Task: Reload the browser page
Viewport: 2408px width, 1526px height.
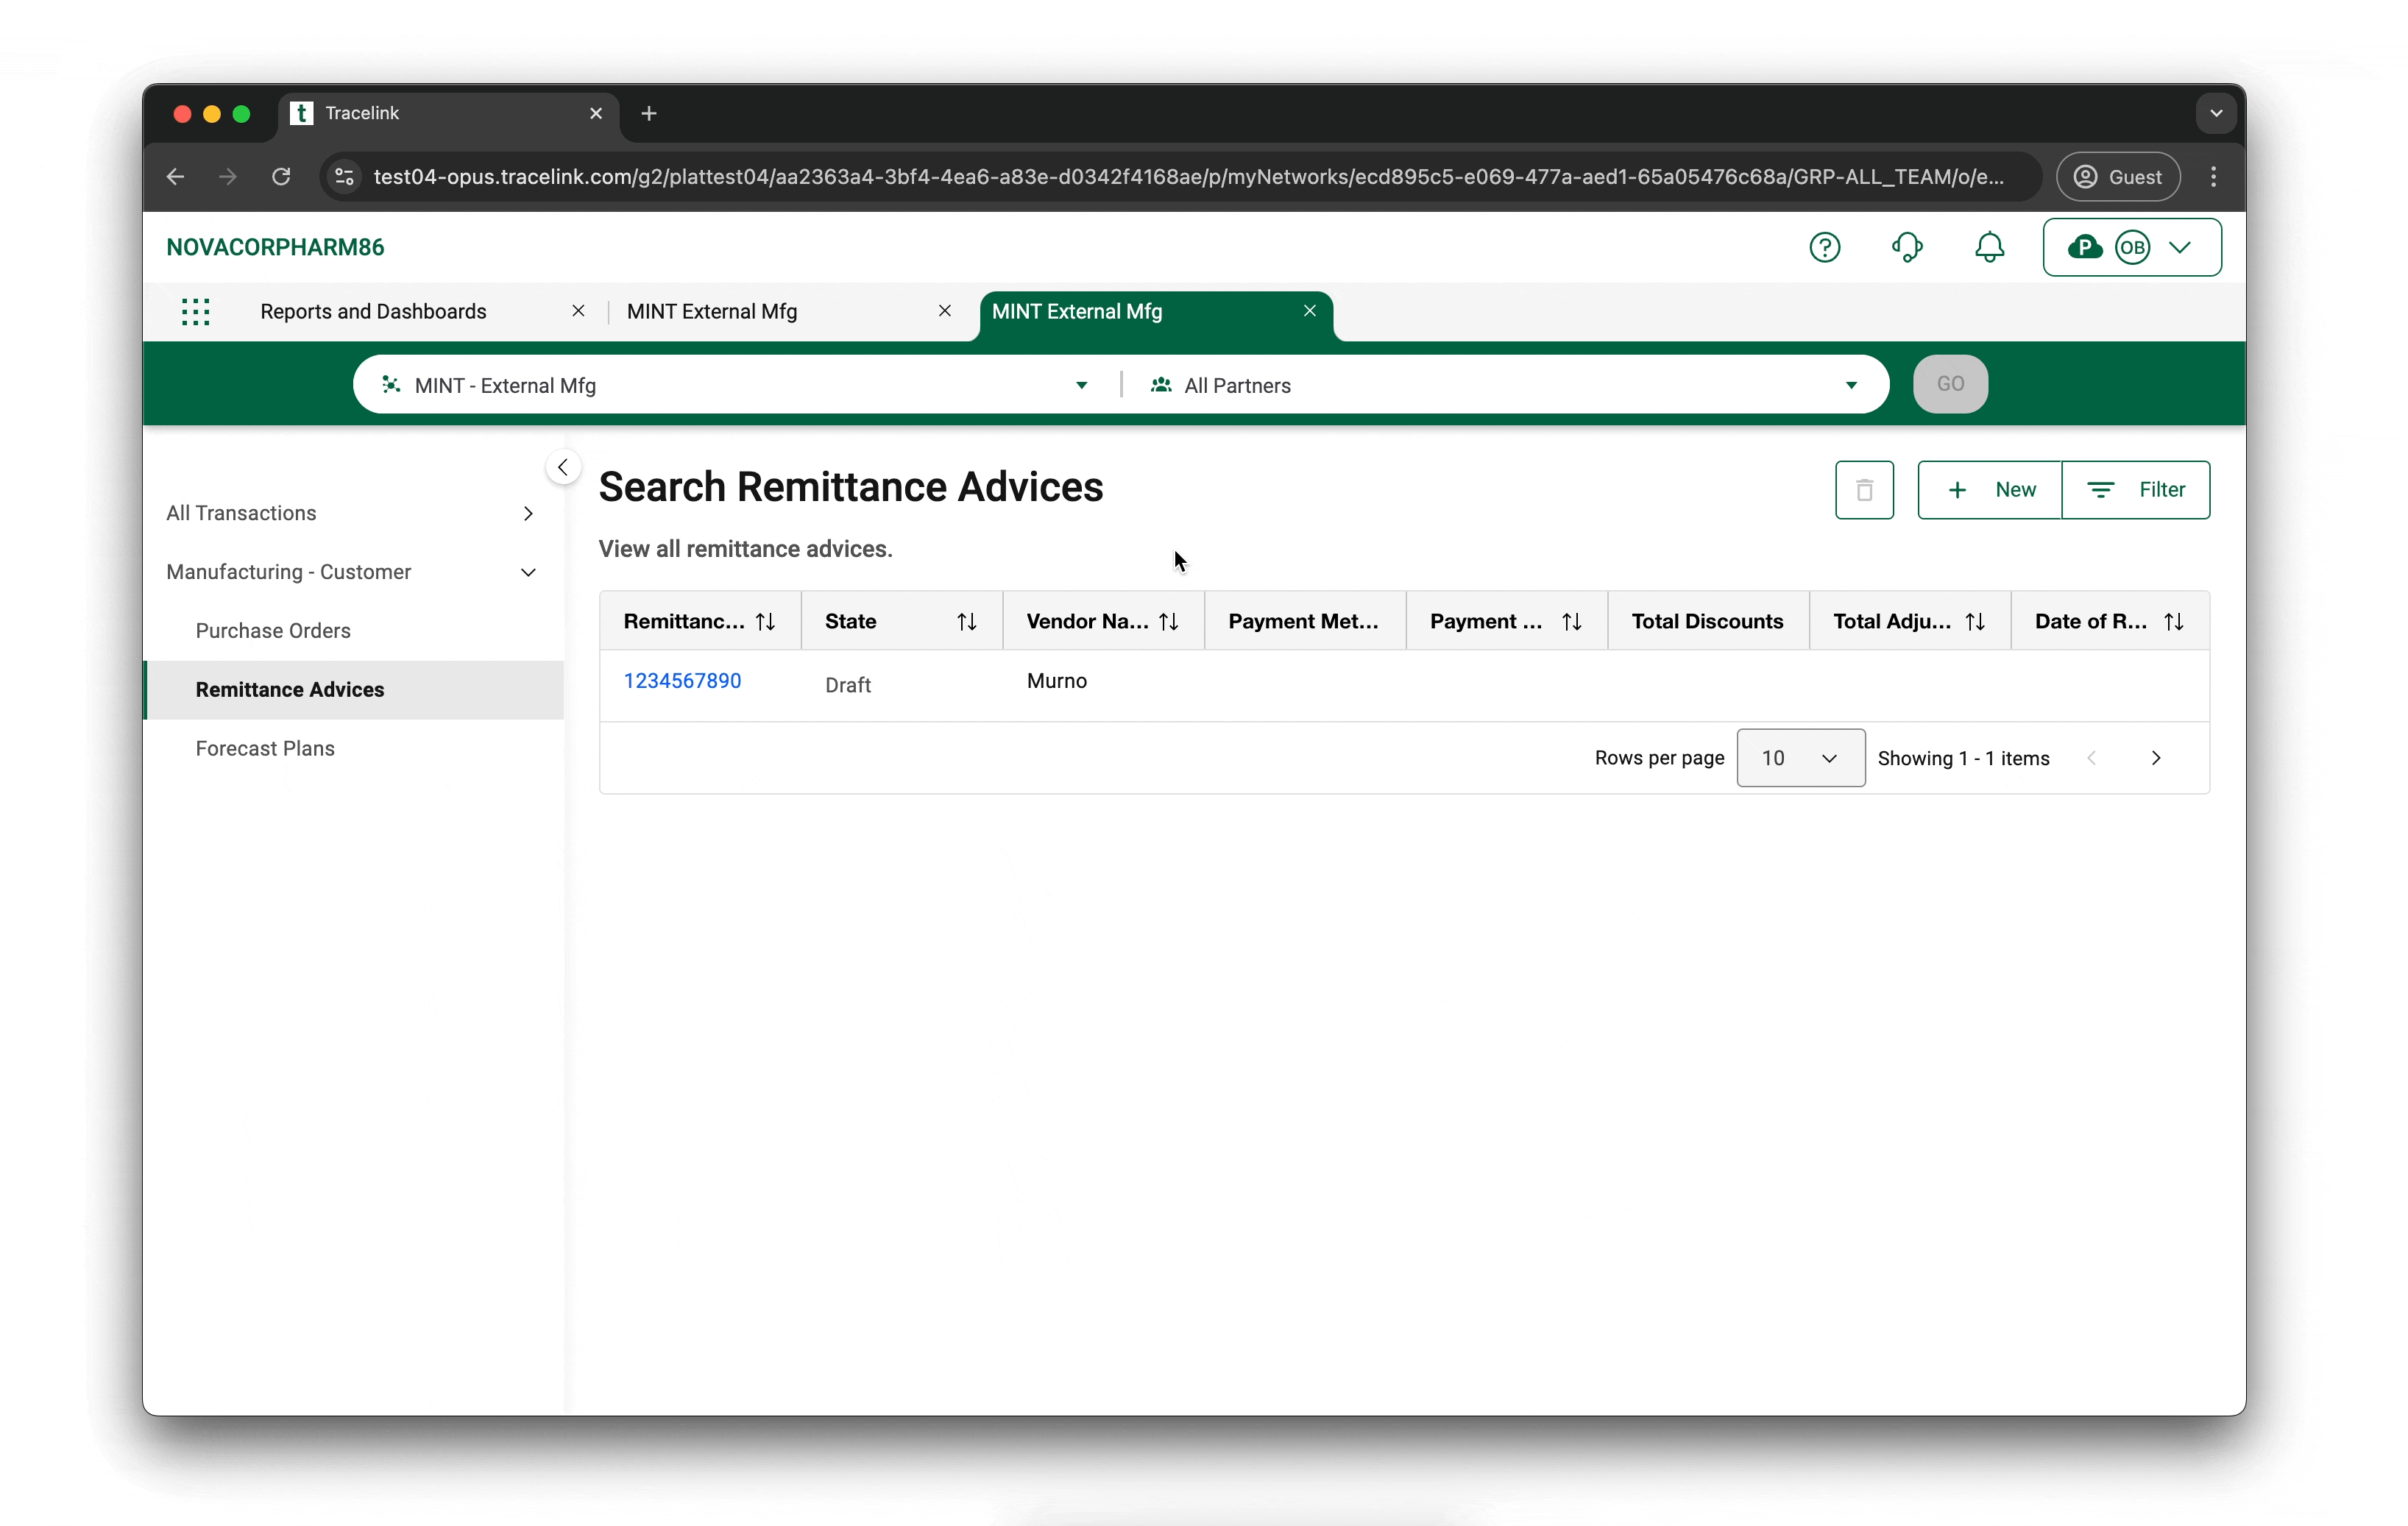Action: [281, 177]
